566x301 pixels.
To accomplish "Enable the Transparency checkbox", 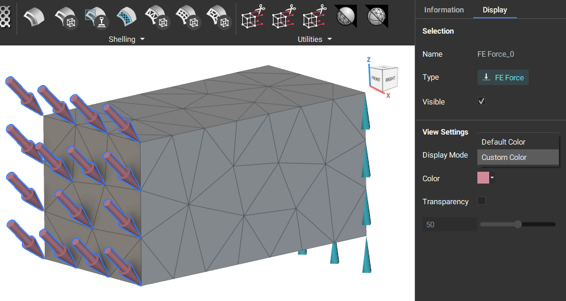I will [482, 201].
